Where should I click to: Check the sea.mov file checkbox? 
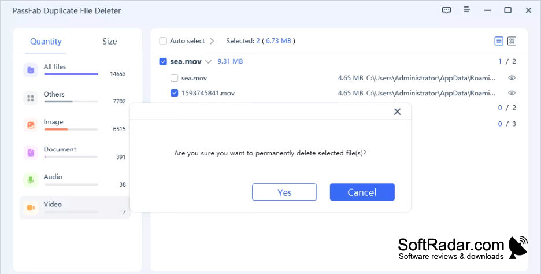tap(174, 78)
